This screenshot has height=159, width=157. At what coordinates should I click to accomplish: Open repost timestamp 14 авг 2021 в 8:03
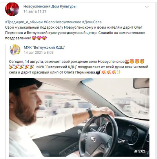pyautogui.click(x=38, y=53)
